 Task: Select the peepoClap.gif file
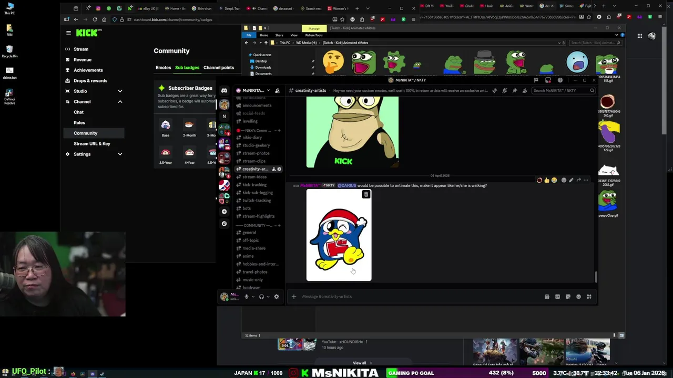click(608, 204)
